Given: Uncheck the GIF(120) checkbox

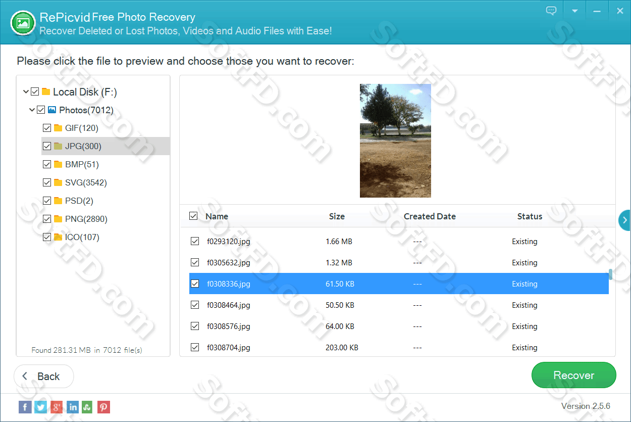Looking at the screenshot, I should 47,128.
